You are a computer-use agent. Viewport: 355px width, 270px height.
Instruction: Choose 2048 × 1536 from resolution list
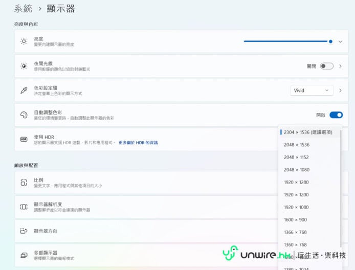296,145
